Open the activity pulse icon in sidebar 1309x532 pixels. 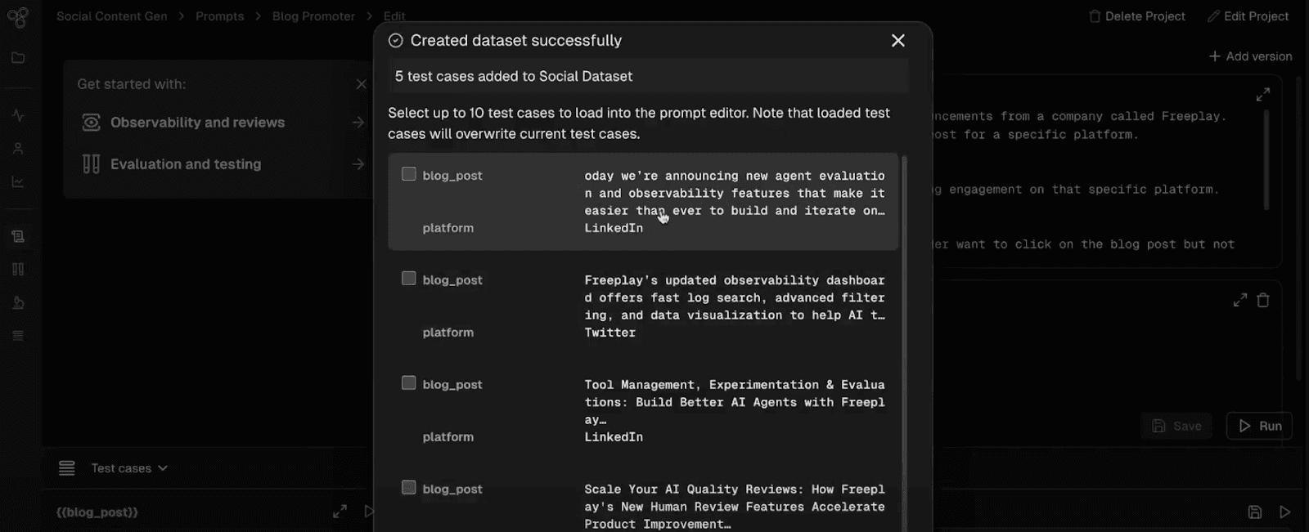click(x=18, y=115)
